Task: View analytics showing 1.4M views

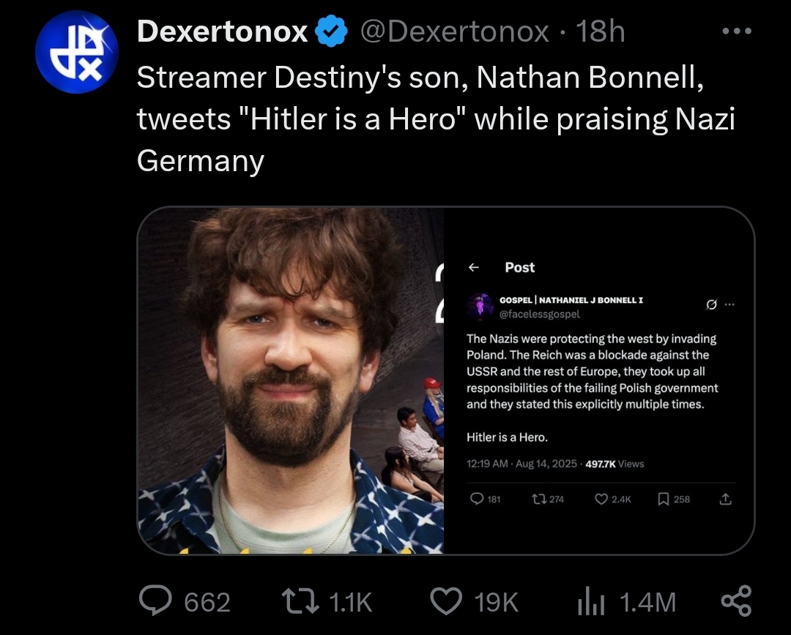Action: tap(589, 602)
